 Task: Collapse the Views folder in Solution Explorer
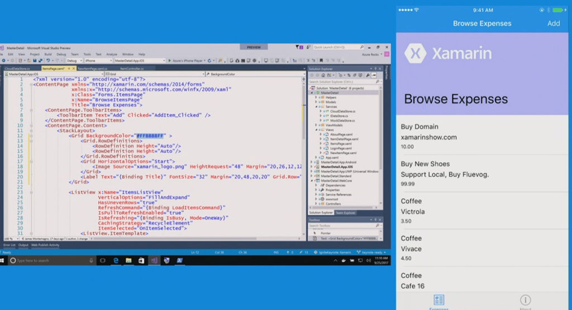tap(316, 130)
